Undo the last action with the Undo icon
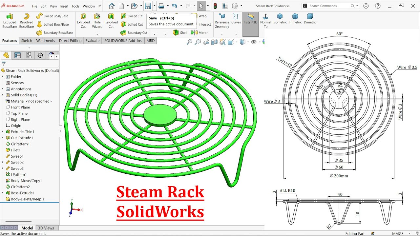Image resolution: width=420 pixels, height=236 pixels. [x=175, y=6]
